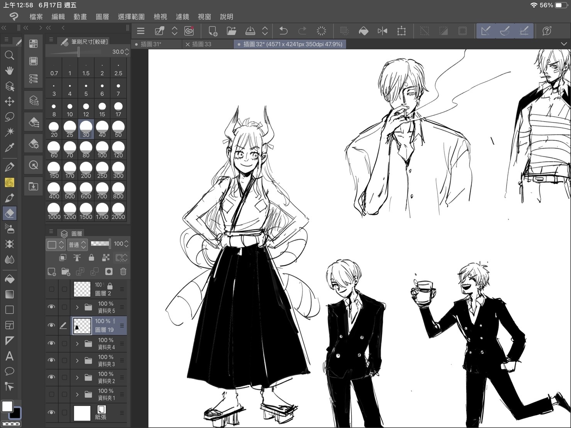The image size is (571, 428).
Task: Hide the 資料夾 4 folder
Action: pos(51,343)
